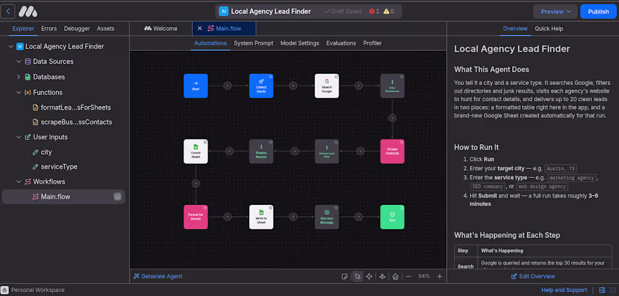This screenshot has width=619, height=296.
Task: Switch to the Welcome tab
Action: 161,28
